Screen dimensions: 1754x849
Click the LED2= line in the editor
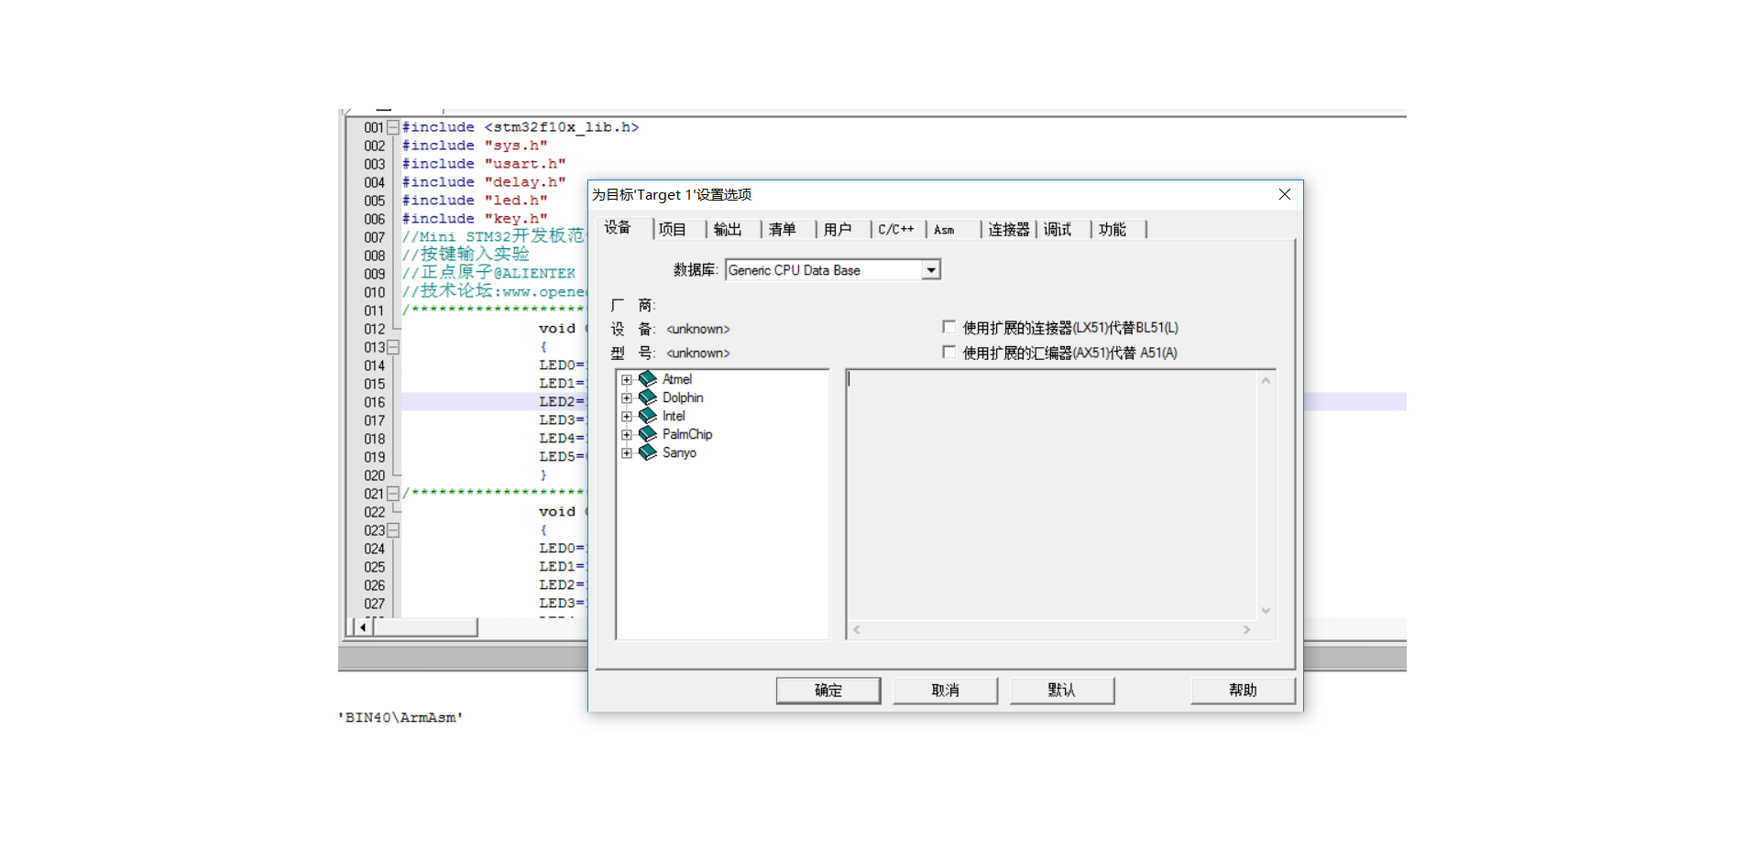click(x=562, y=402)
